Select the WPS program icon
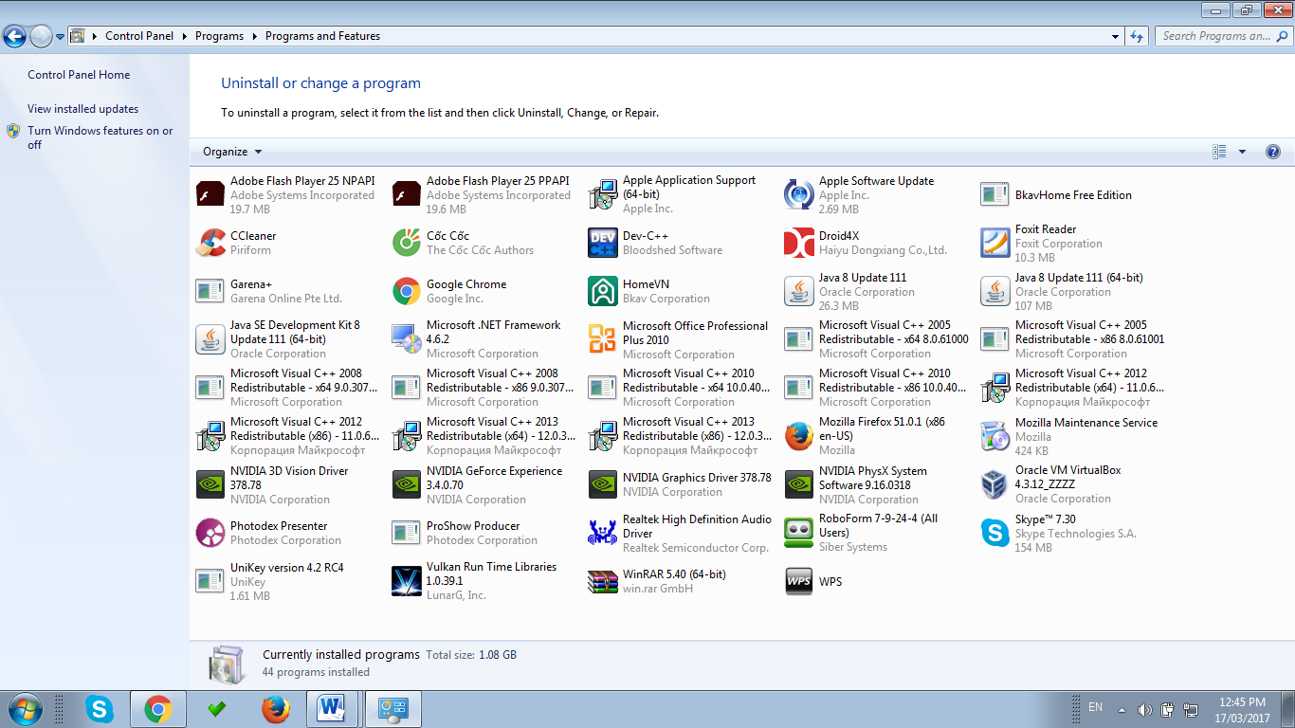1295x728 pixels. (x=798, y=581)
